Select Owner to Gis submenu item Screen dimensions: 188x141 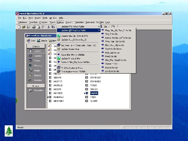click(x=111, y=64)
